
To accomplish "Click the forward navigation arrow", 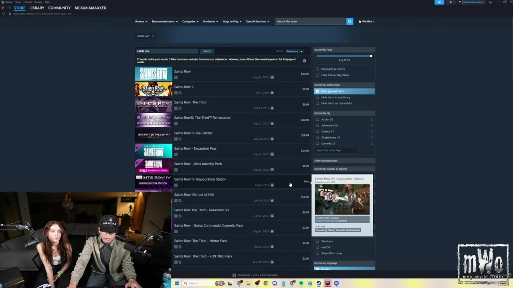I will click(x=9, y=8).
